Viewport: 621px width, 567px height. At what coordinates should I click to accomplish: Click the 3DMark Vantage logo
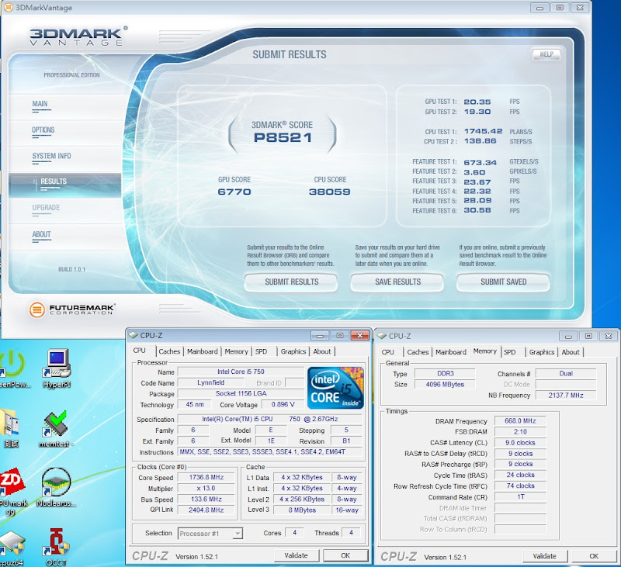(x=78, y=36)
